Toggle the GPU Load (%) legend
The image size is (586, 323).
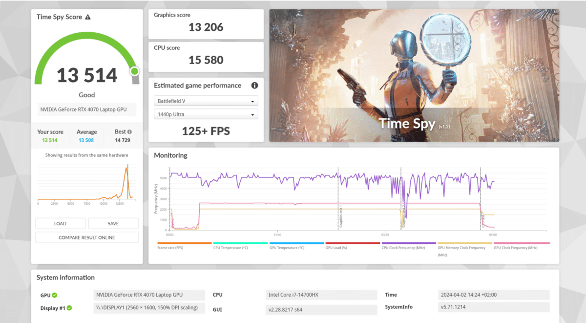pyautogui.click(x=353, y=246)
